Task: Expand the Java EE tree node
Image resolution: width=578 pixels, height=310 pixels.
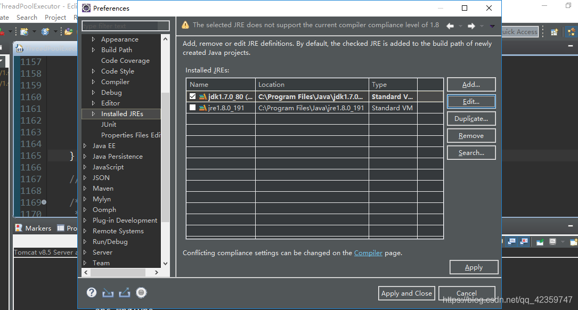Action: point(85,146)
